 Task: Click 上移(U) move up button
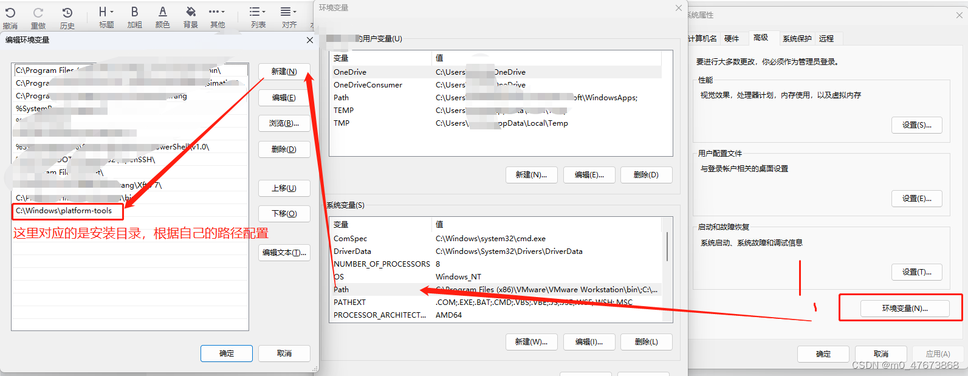(284, 188)
